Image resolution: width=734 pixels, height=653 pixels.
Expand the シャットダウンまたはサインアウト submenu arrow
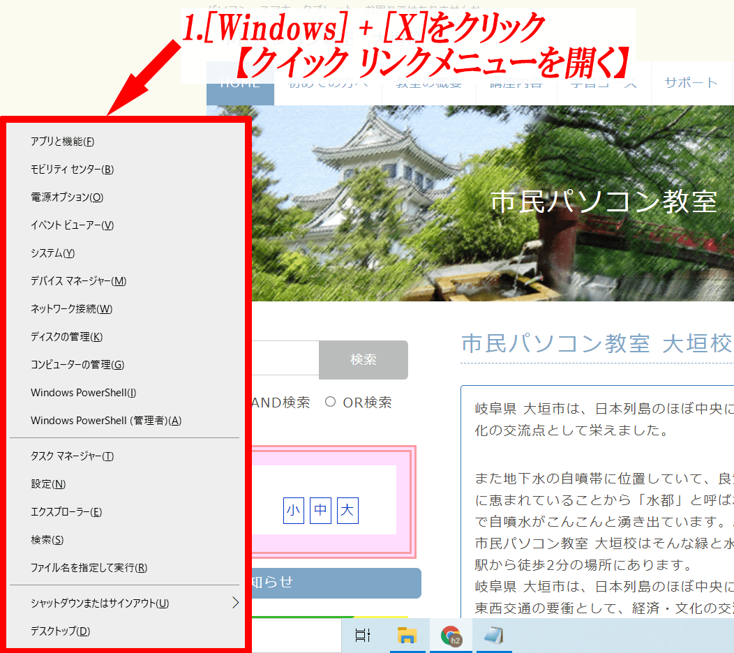pos(235,603)
